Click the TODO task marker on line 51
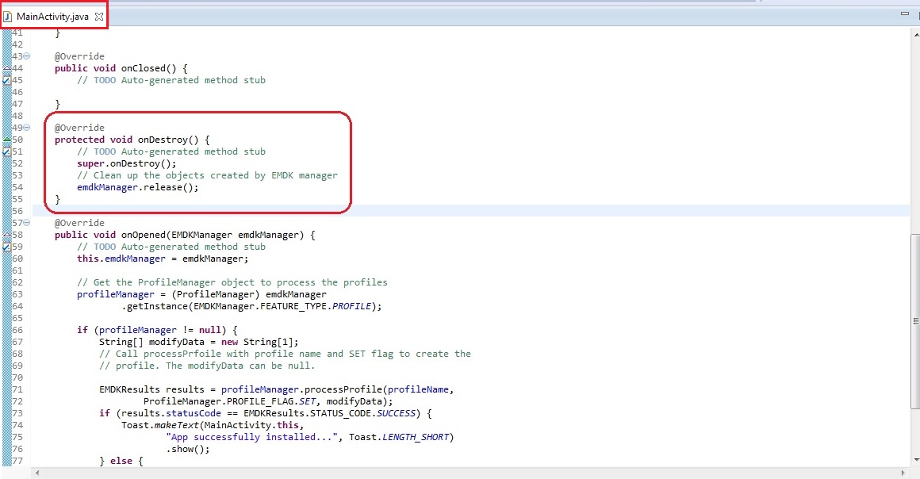The image size is (920, 479). pyautogui.click(x=6, y=151)
